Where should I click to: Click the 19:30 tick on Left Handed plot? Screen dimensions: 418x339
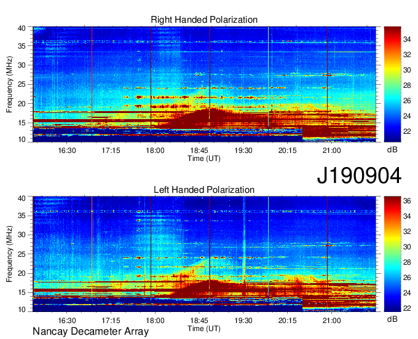(x=243, y=321)
